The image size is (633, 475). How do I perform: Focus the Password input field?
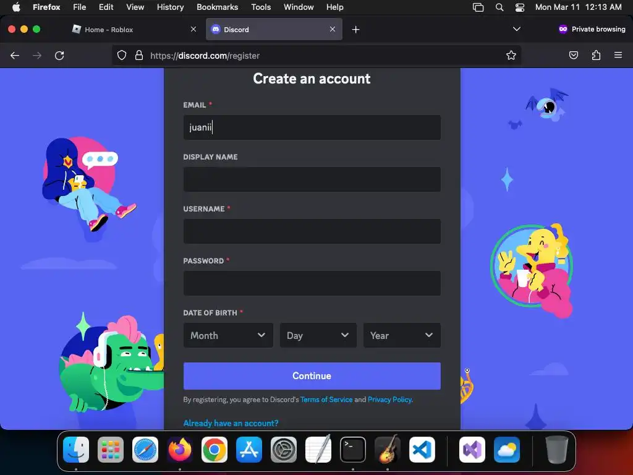click(x=312, y=283)
